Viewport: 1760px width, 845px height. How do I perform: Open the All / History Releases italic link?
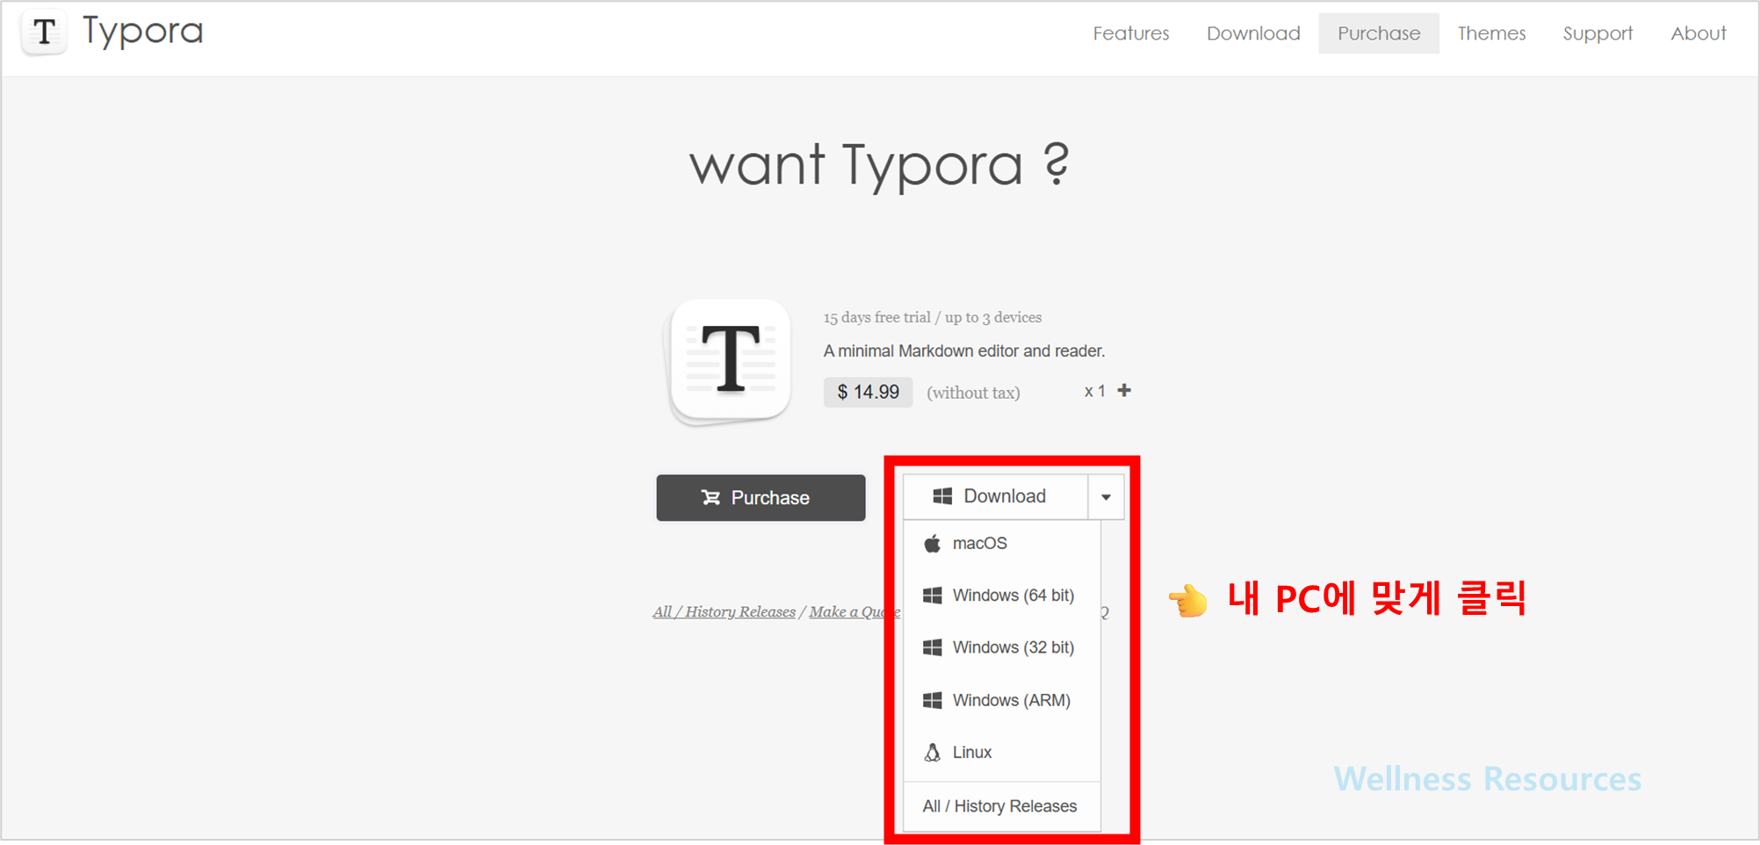click(724, 612)
